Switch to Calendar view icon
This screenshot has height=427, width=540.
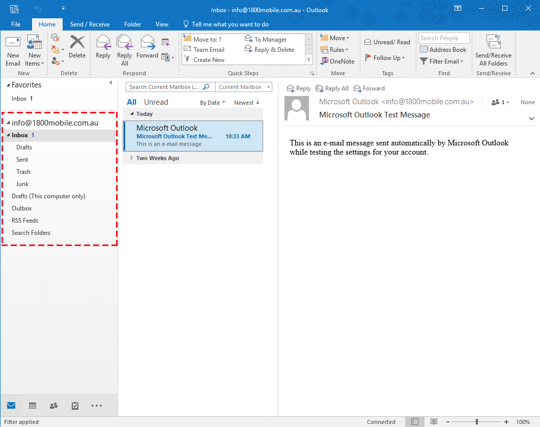(x=33, y=406)
